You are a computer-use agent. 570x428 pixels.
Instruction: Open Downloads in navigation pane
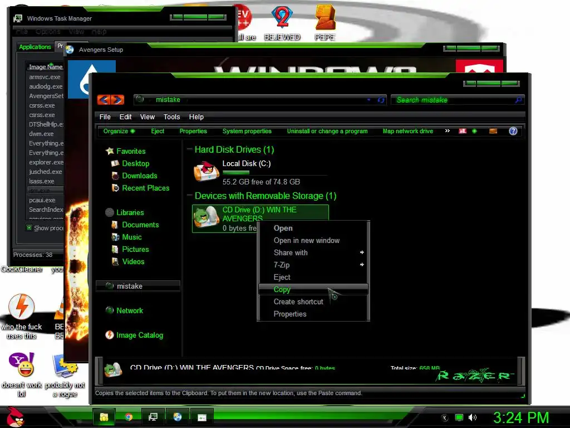click(140, 176)
